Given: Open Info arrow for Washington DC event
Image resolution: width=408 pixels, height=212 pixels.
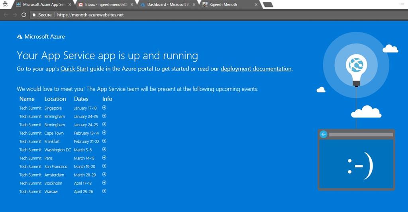Looking at the screenshot, I should click(104, 149).
